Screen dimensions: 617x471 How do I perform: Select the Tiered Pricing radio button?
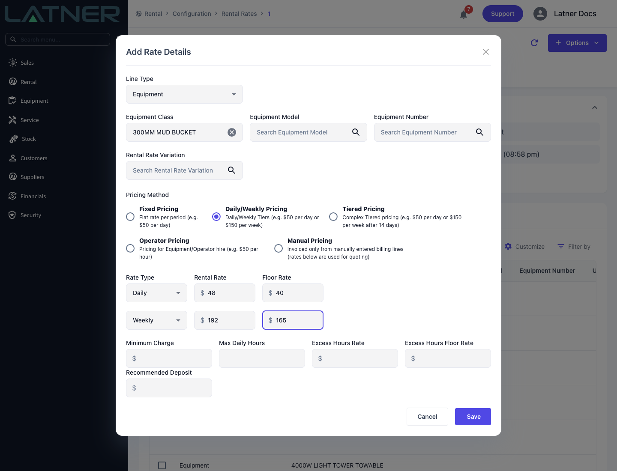pos(333,217)
